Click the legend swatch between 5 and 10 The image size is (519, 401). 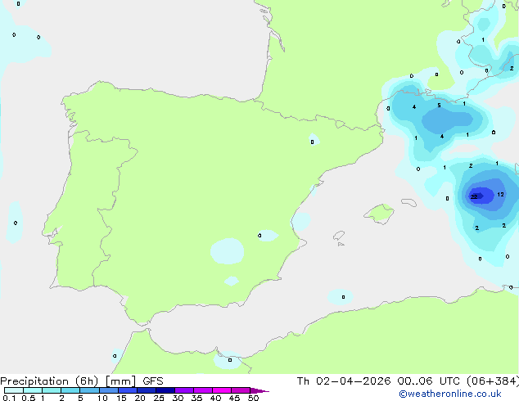90,390
